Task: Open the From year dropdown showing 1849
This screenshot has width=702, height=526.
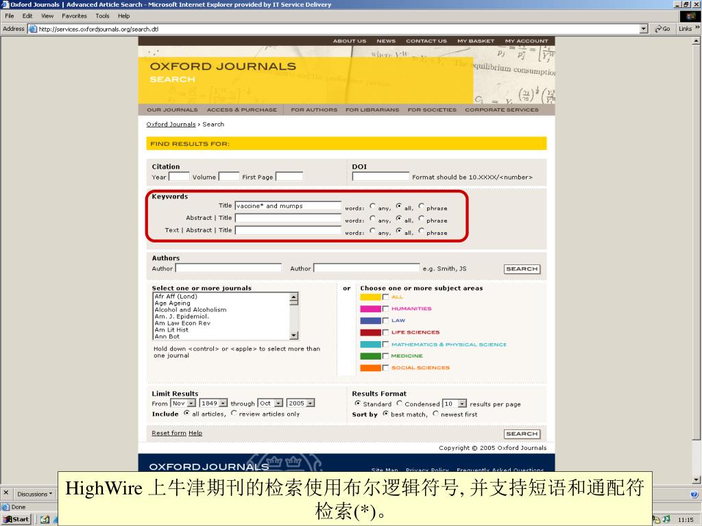Action: point(213,403)
